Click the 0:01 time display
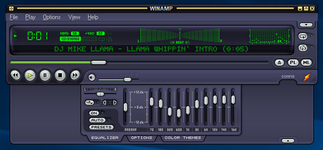 [x=37, y=36]
